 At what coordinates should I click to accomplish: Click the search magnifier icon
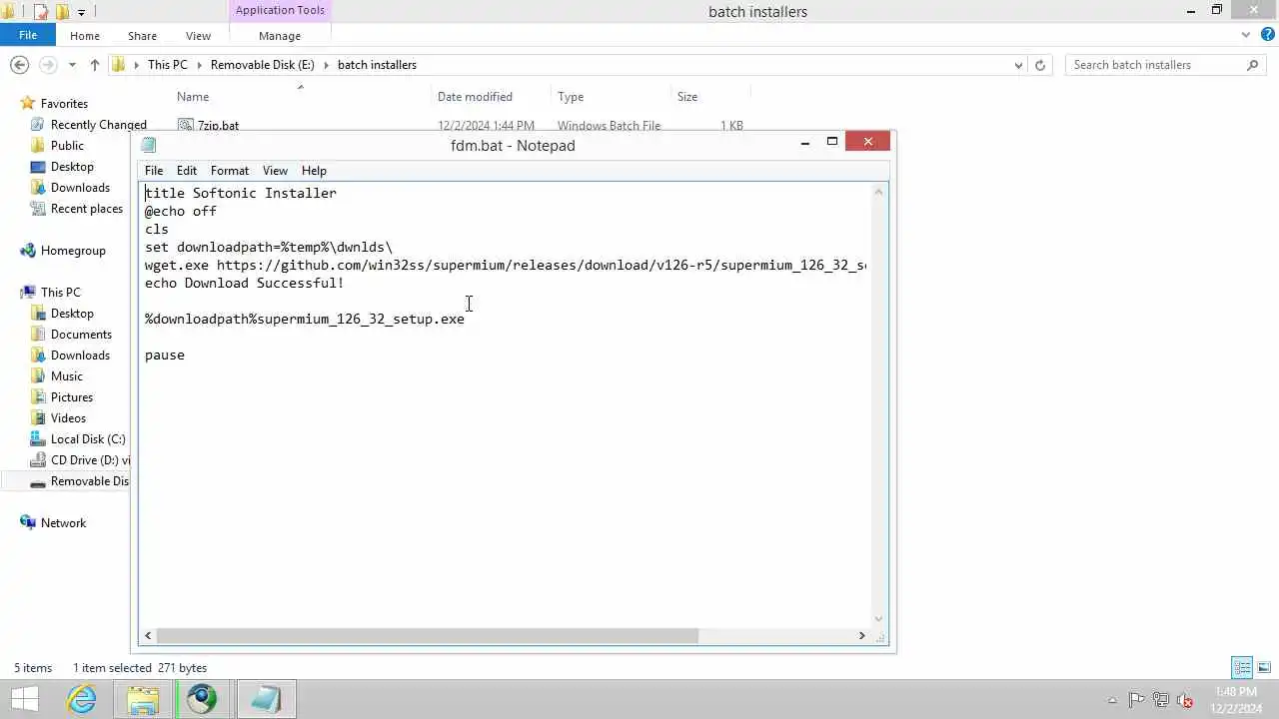click(x=1253, y=65)
